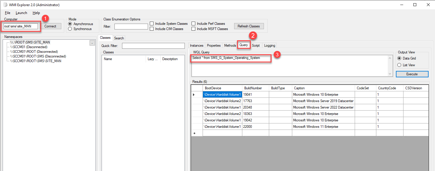Click the Execute button
This screenshot has height=171, width=435.
pyautogui.click(x=412, y=74)
